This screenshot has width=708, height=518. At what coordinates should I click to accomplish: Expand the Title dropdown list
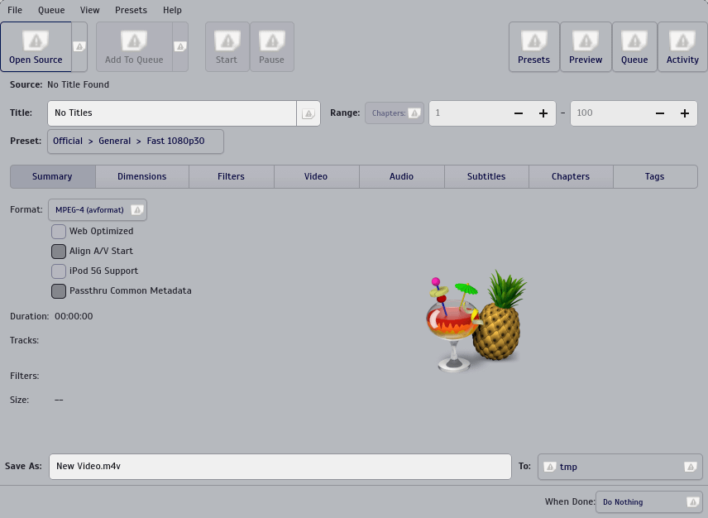308,113
